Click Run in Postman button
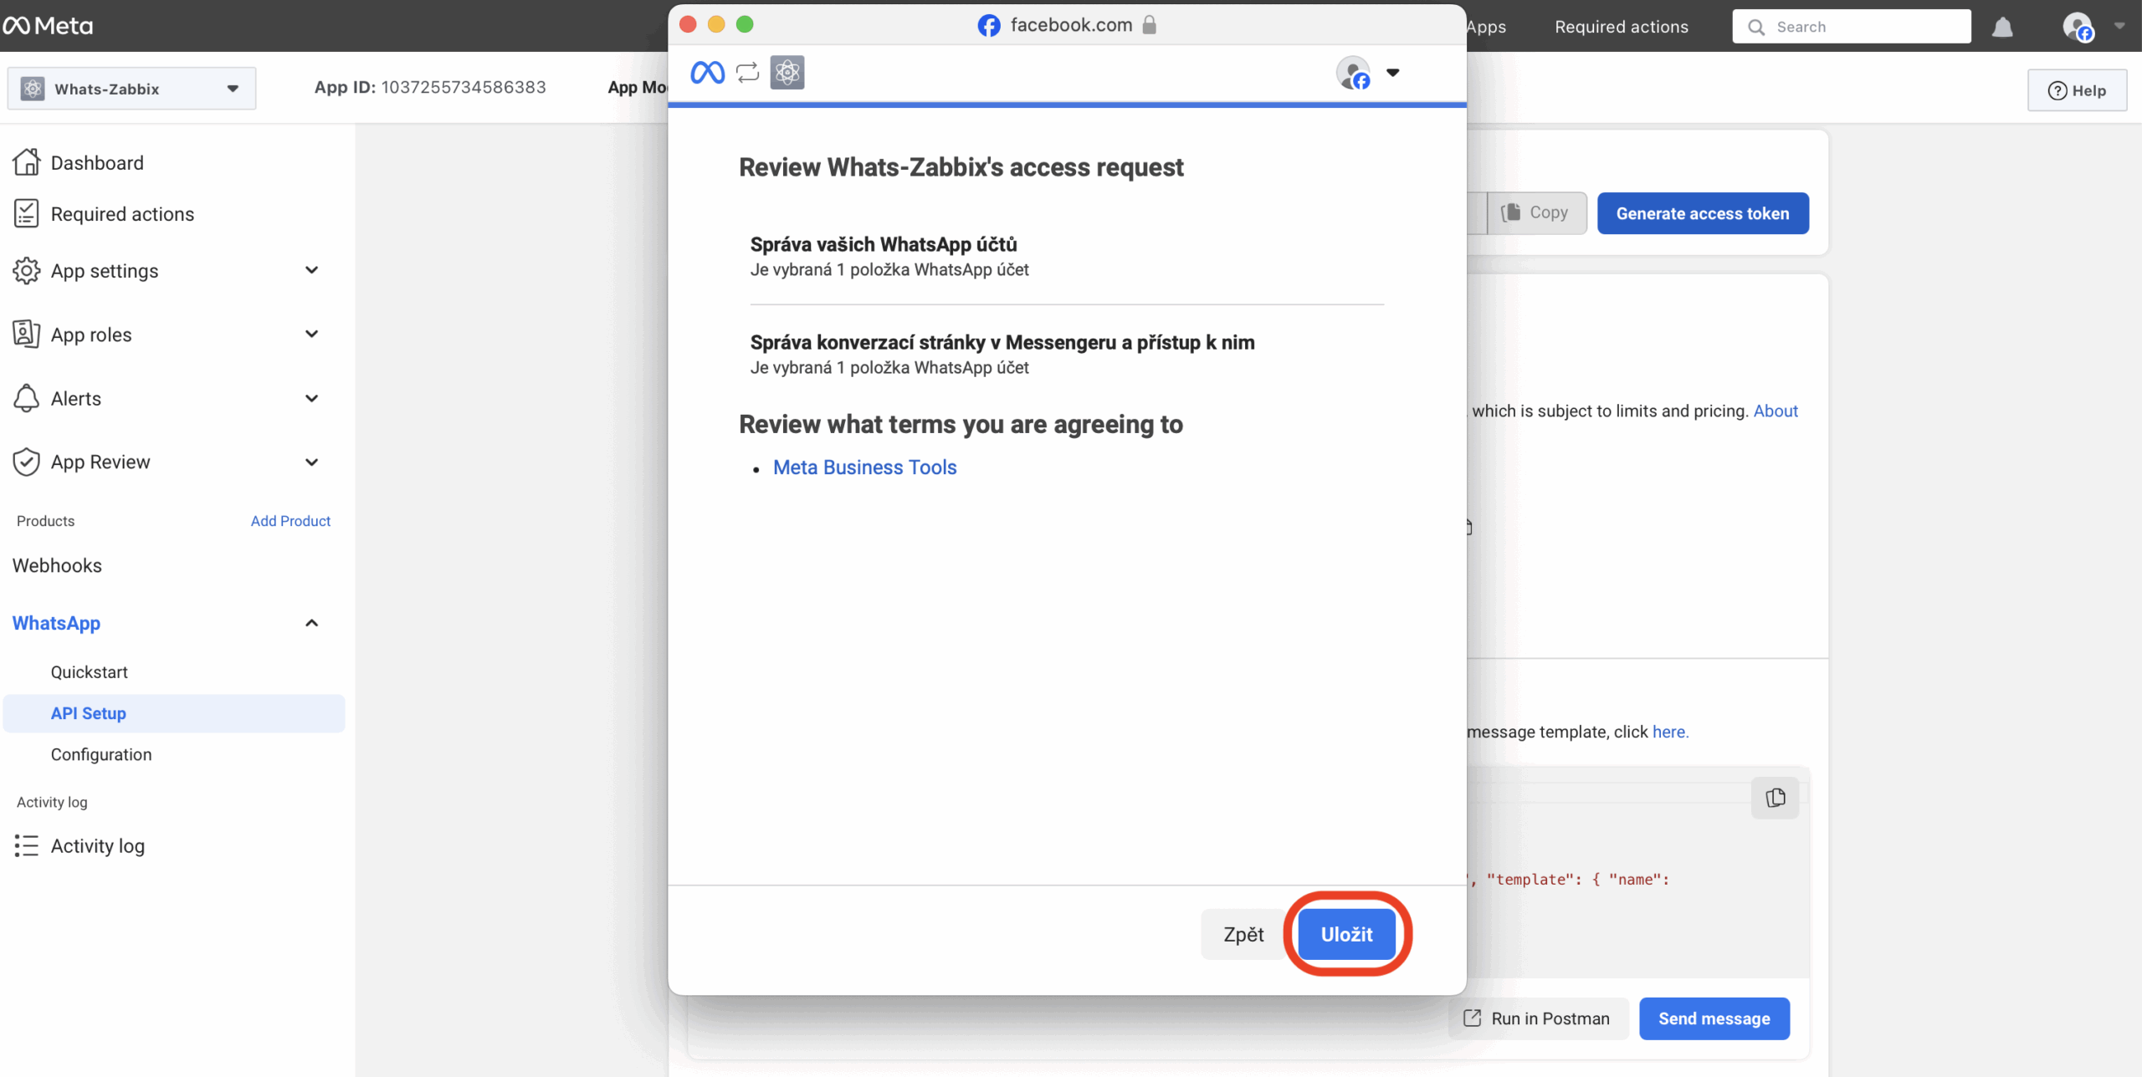This screenshot has width=2142, height=1077. pyautogui.click(x=1536, y=1018)
